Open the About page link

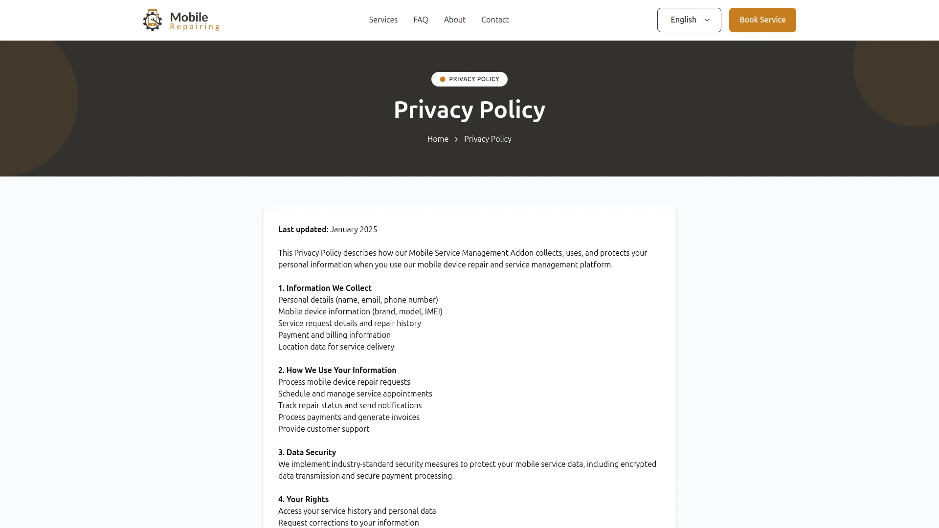pos(454,20)
